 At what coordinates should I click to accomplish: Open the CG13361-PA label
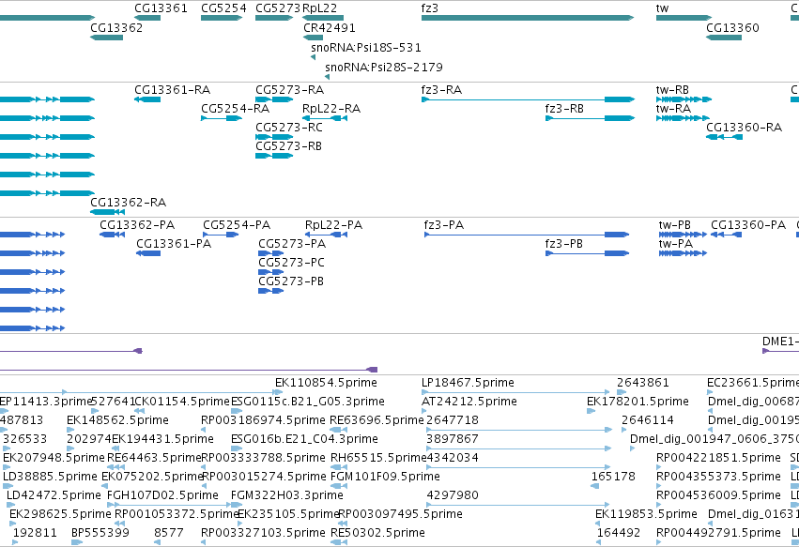tap(174, 243)
